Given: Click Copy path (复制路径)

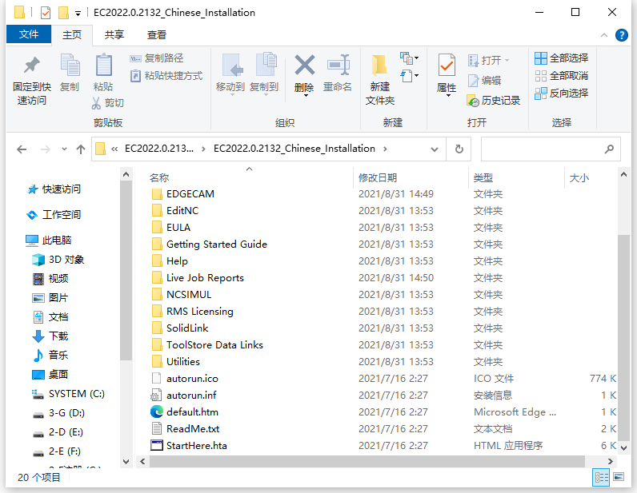Looking at the screenshot, I should (x=157, y=58).
